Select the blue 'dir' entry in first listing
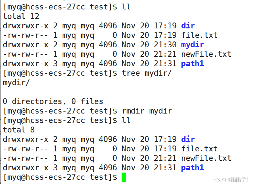 (188, 26)
